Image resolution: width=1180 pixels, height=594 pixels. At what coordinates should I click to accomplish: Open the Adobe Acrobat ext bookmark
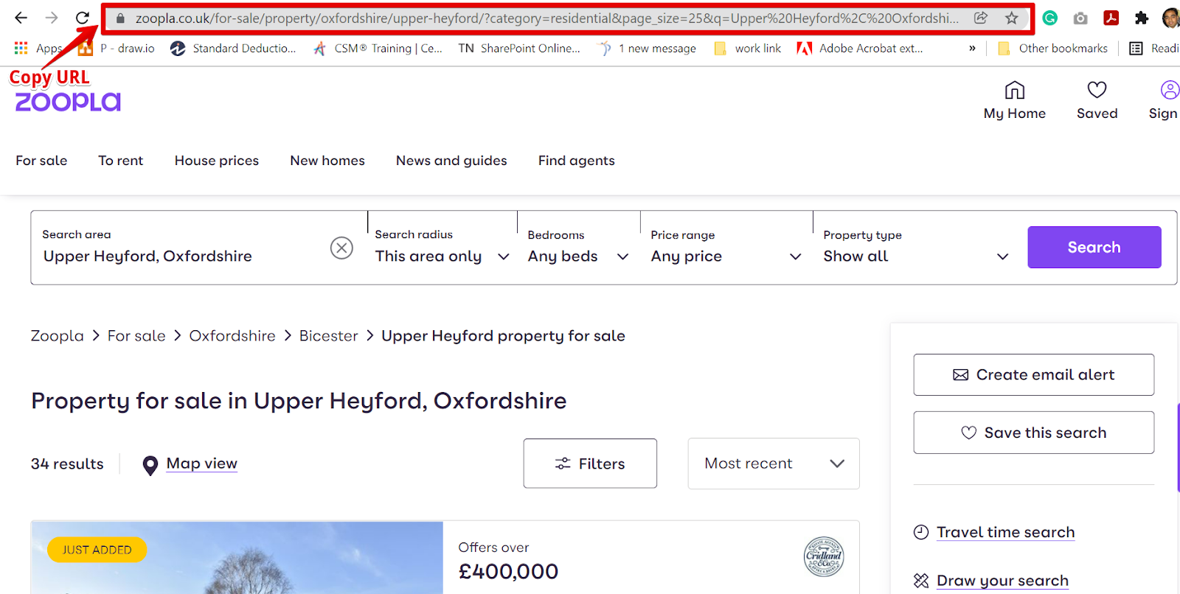859,48
